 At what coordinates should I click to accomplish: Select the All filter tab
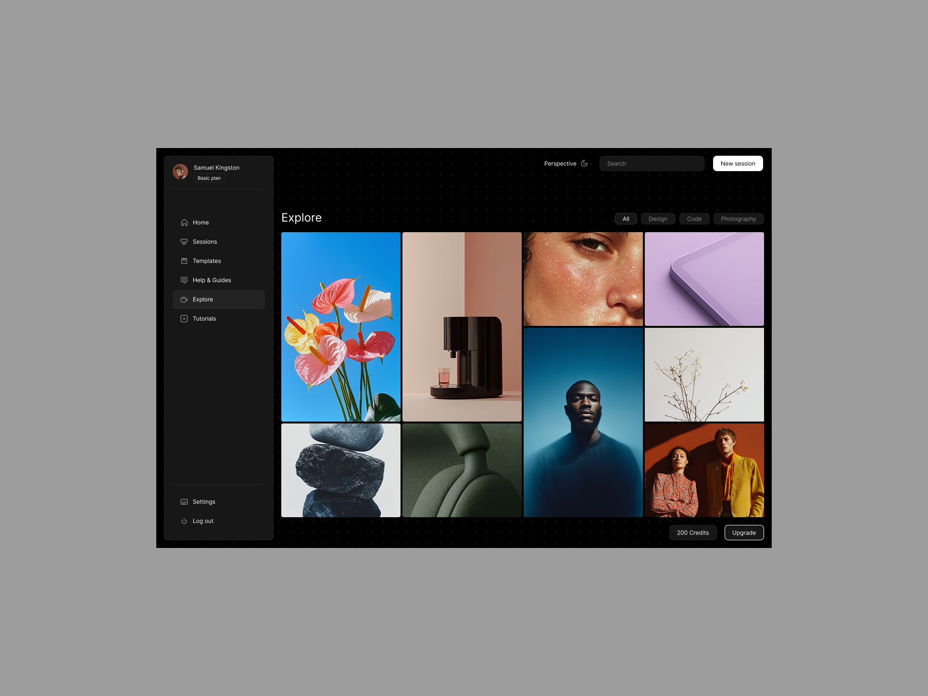click(626, 219)
